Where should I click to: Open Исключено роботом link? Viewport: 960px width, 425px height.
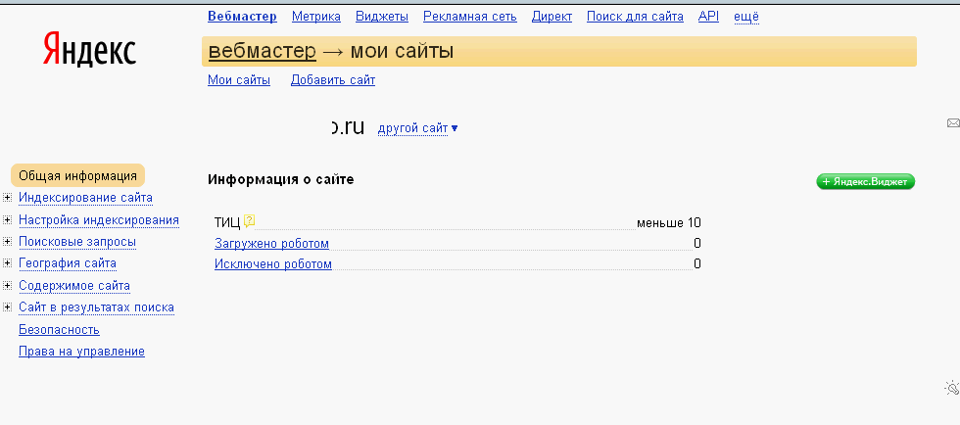273,264
